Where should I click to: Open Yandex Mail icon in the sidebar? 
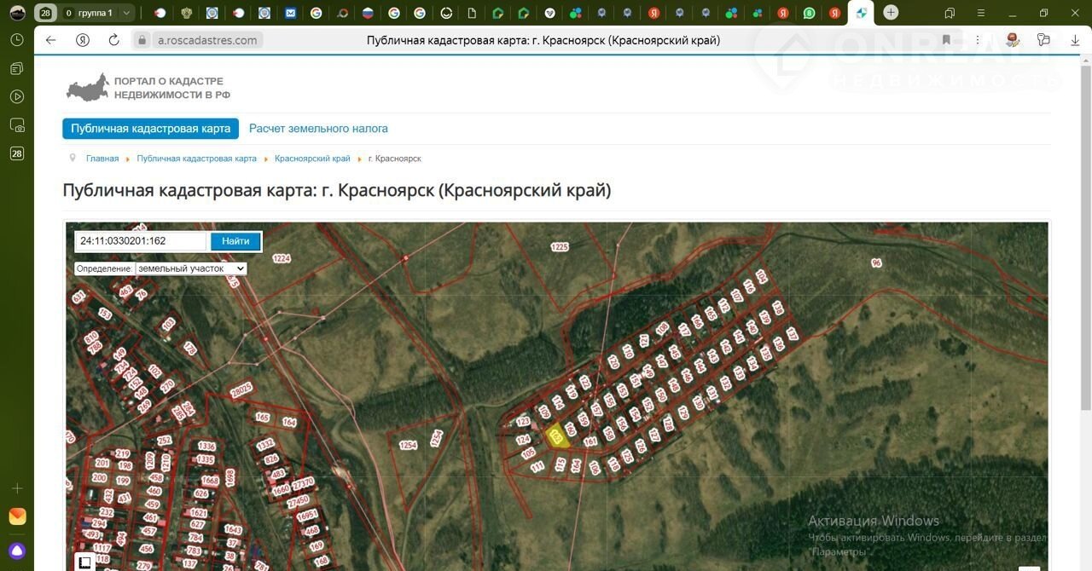click(17, 516)
